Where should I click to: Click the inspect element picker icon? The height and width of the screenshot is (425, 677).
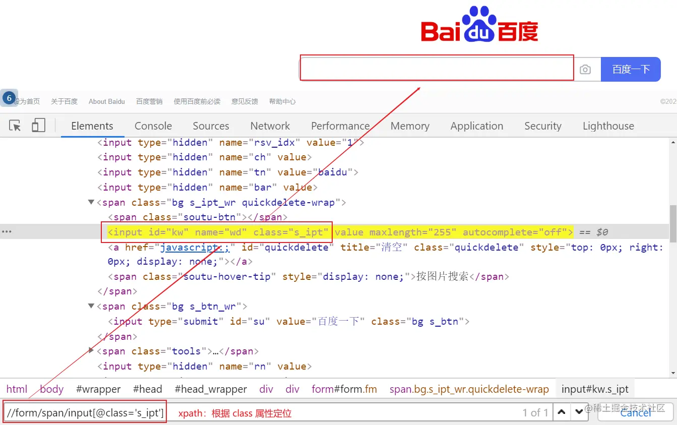click(15, 126)
